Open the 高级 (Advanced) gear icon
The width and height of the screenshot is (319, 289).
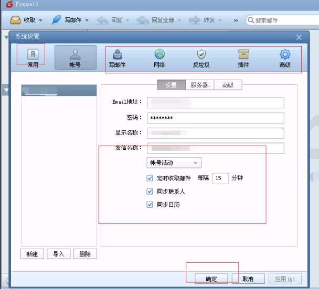(285, 58)
